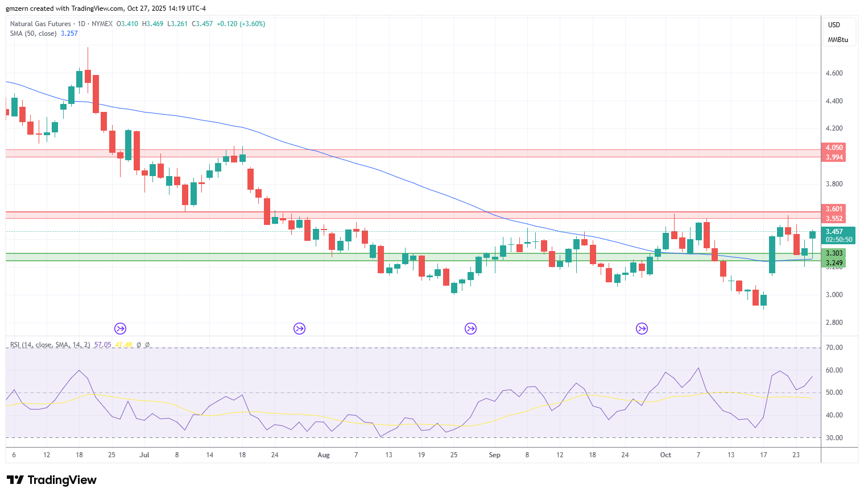The height and width of the screenshot is (497, 864).
Task: Click the 3.601 resistance price label
Action: pyautogui.click(x=834, y=209)
